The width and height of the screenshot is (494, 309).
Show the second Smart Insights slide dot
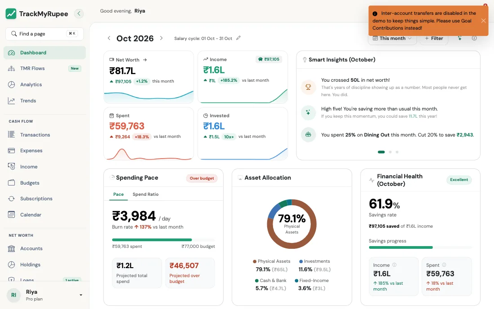pyautogui.click(x=390, y=152)
